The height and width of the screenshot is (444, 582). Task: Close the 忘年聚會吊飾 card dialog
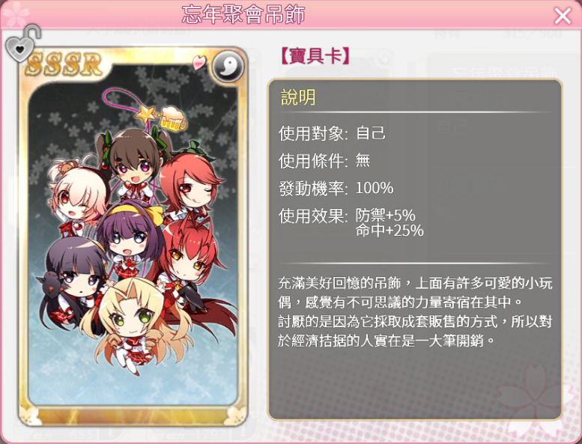(563, 16)
